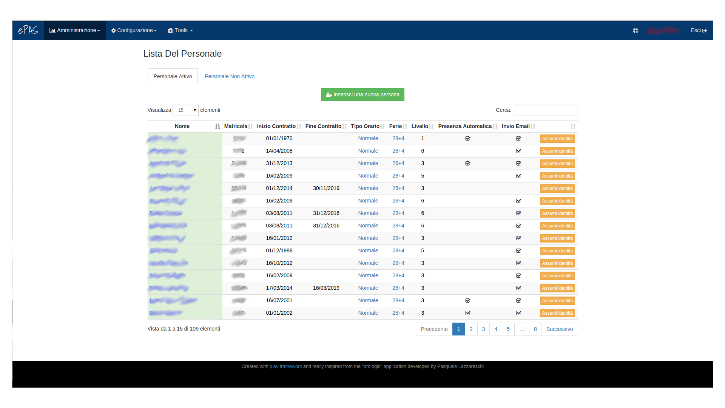The image size is (725, 408).
Task: Open the Configurazione dropdown menu
Action: 134,30
